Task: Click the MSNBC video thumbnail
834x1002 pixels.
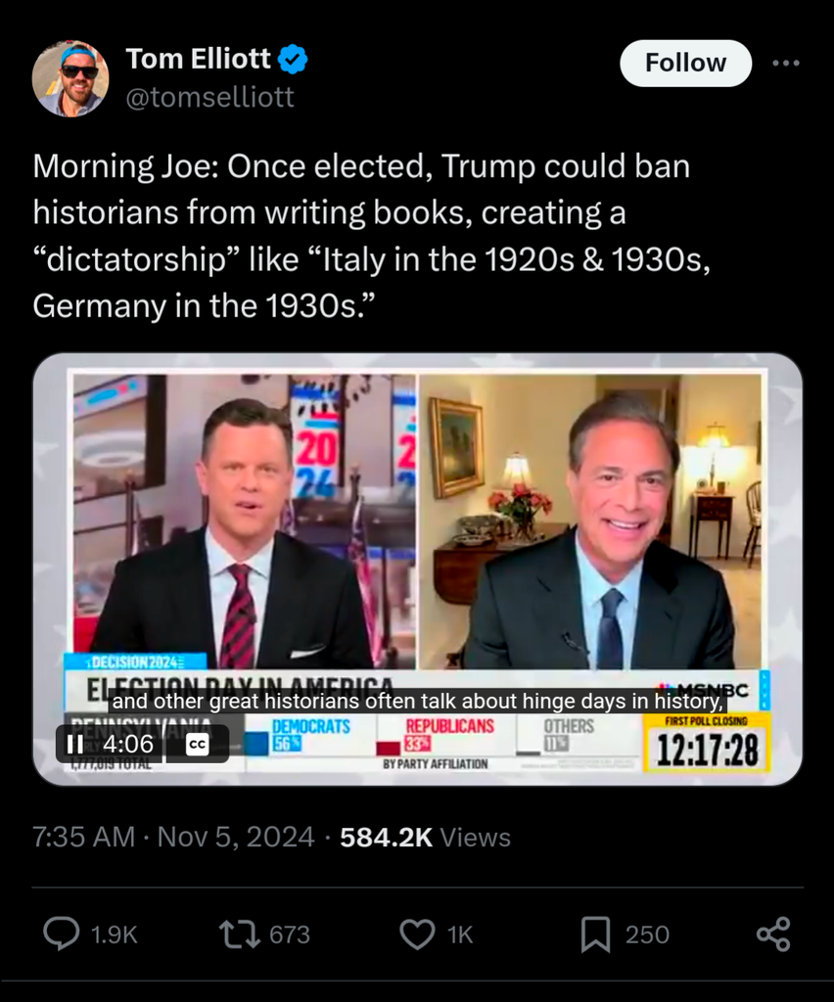Action: [417, 548]
